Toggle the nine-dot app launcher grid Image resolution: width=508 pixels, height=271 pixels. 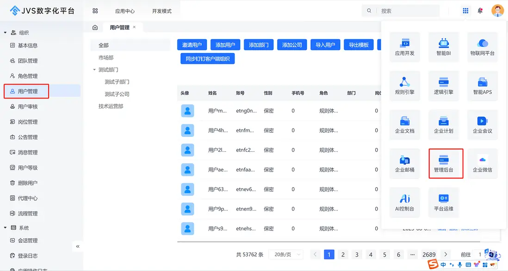pos(465,11)
